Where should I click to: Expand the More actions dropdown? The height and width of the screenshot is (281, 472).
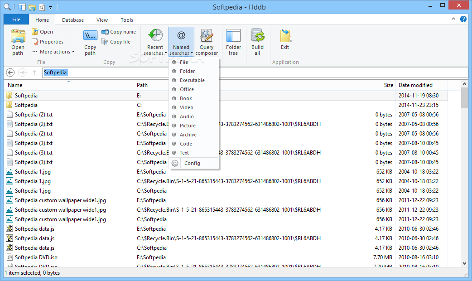point(53,52)
